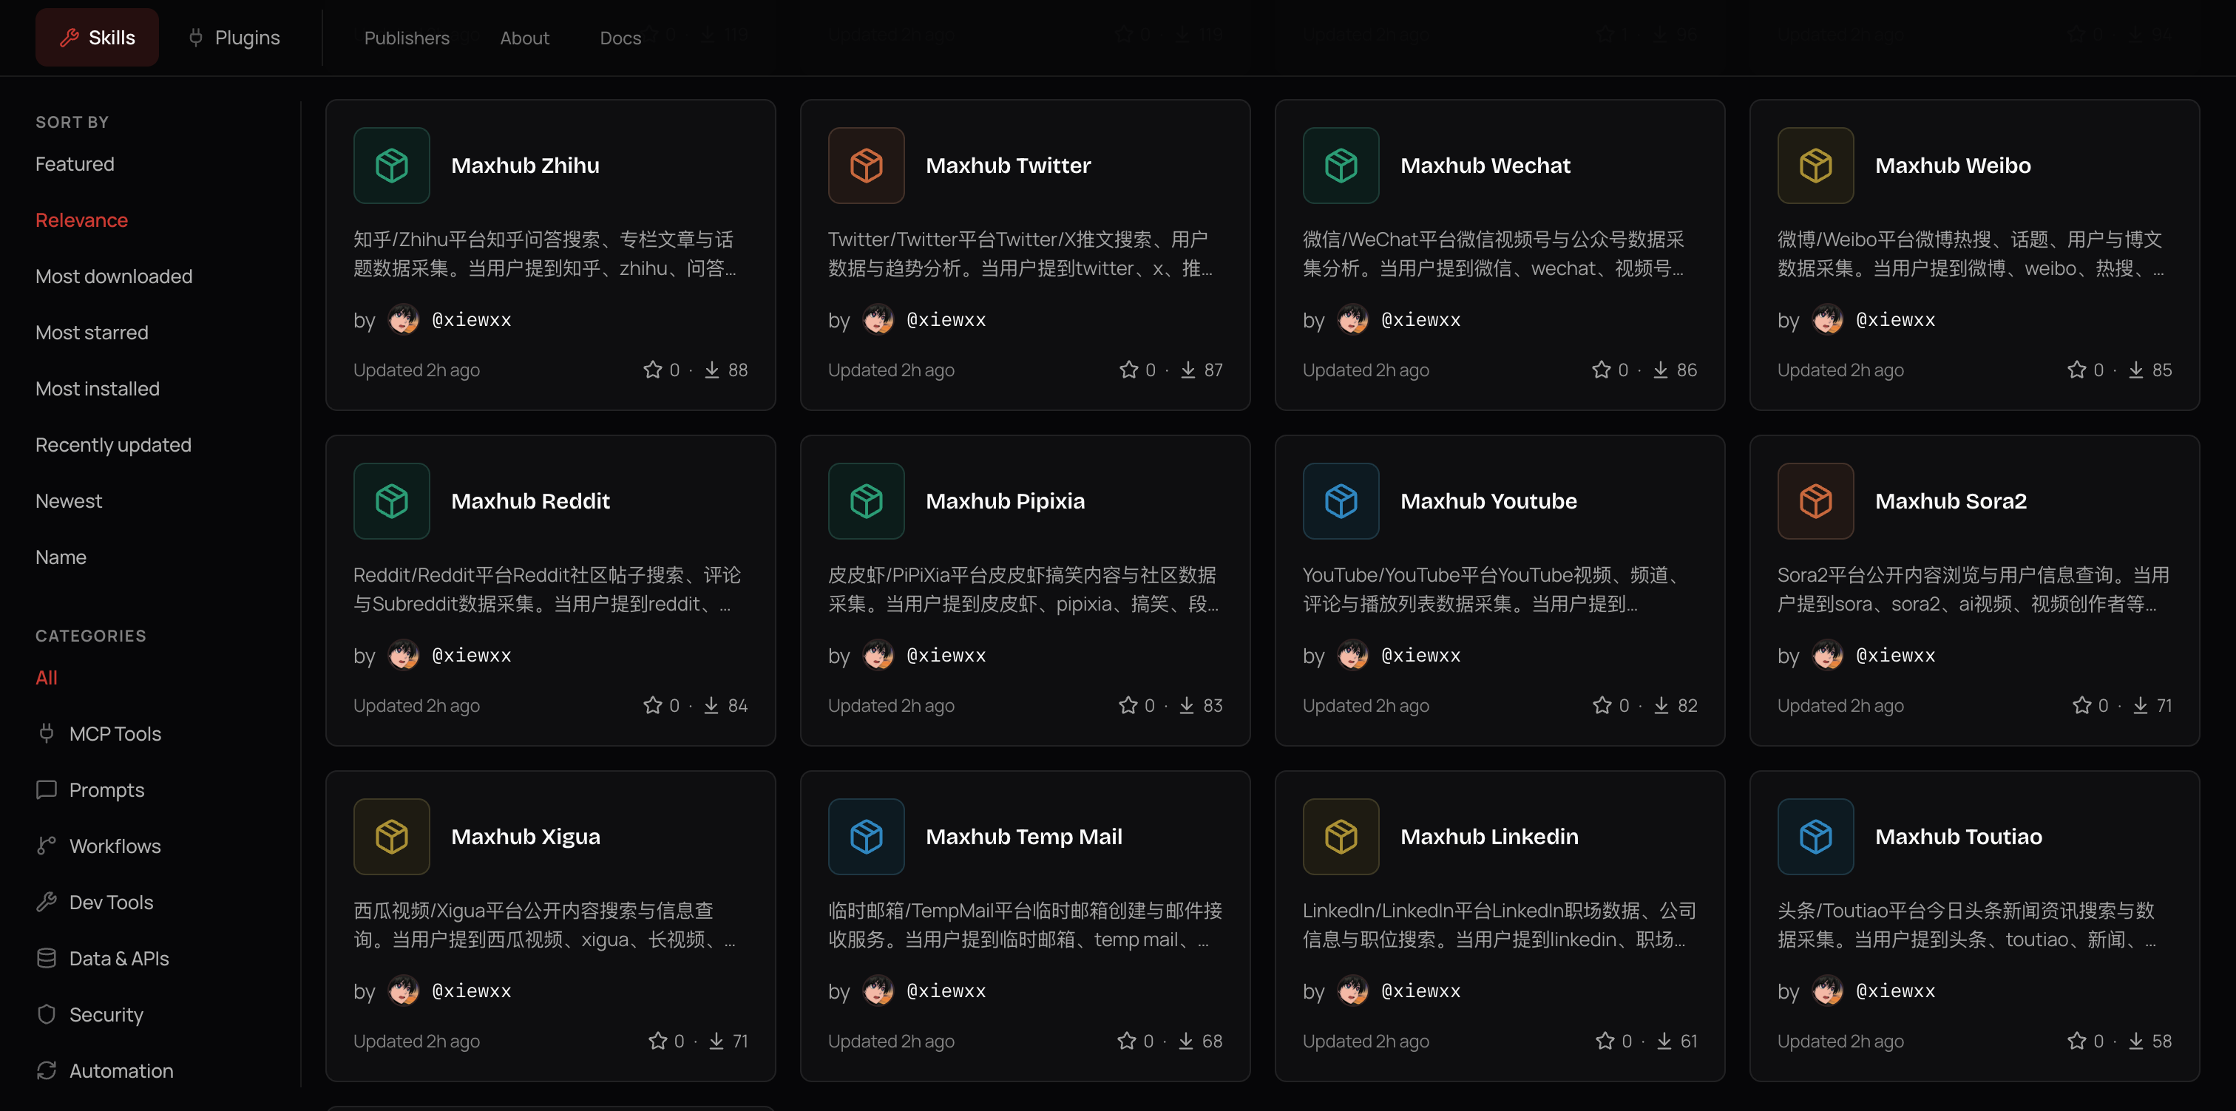Open the Maxhub Reddit skill title
This screenshot has width=2236, height=1111.
pos(530,501)
